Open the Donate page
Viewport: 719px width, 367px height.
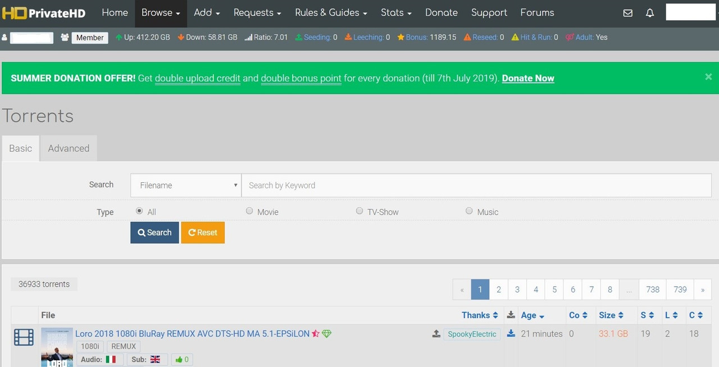(442, 13)
